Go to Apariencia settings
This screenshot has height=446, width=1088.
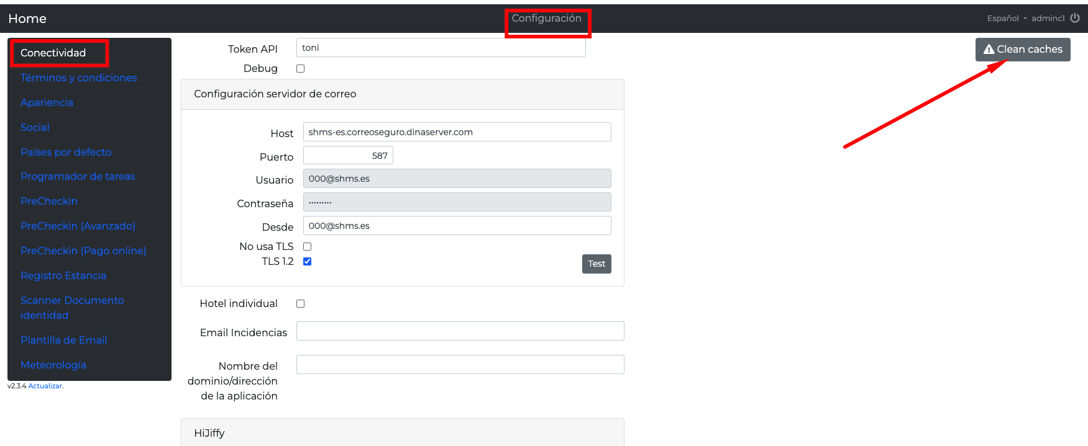point(47,103)
